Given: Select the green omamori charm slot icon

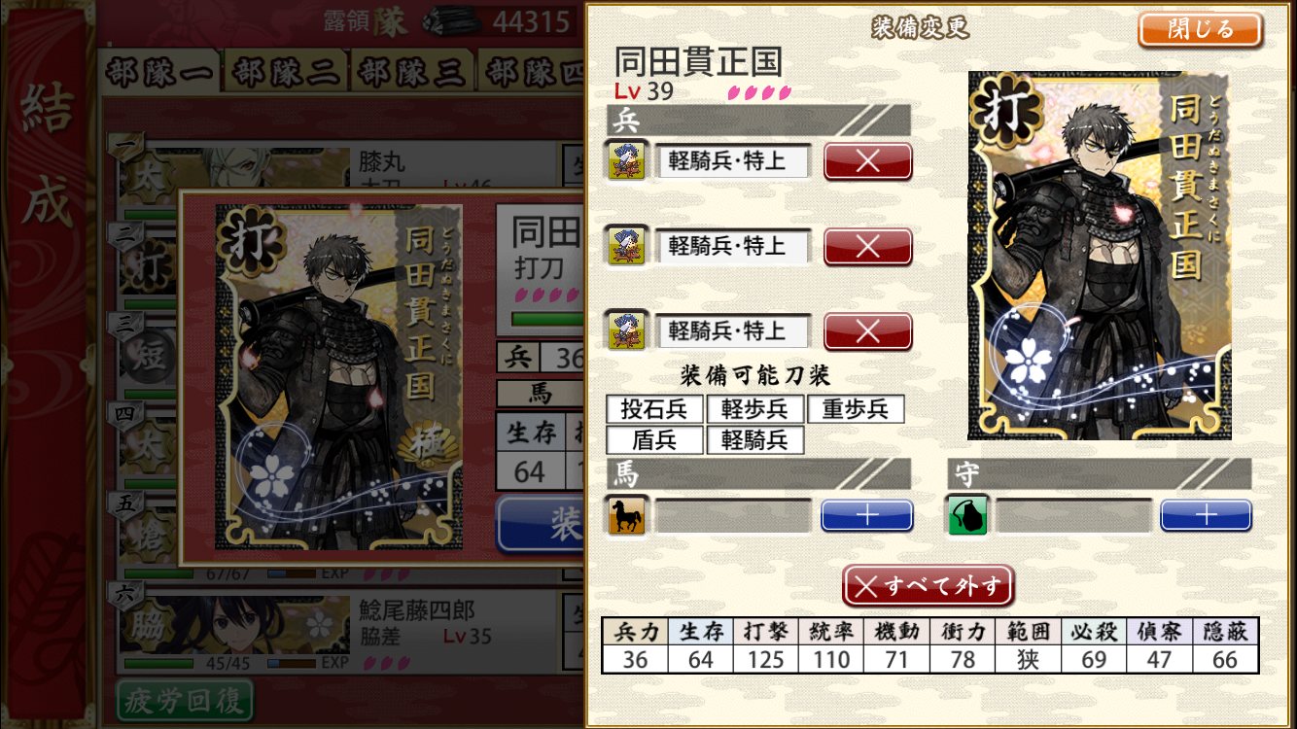Looking at the screenshot, I should (x=968, y=515).
